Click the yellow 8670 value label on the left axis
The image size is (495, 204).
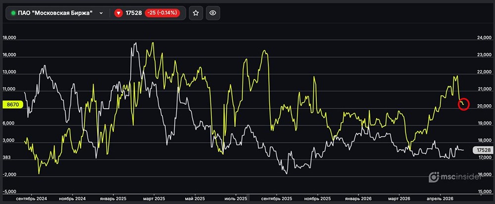12,105
